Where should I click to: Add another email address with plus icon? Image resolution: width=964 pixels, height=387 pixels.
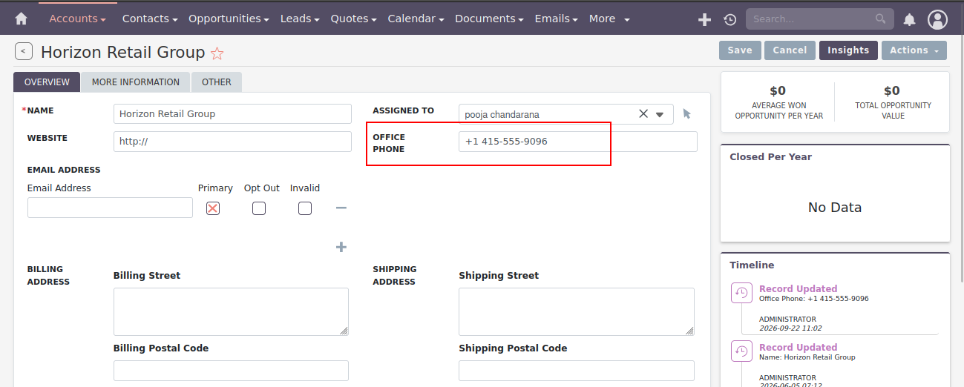point(341,247)
